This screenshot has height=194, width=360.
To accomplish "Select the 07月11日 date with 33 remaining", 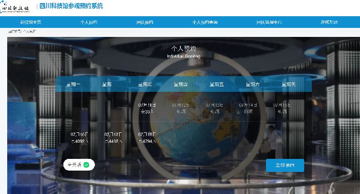I will (x=147, y=108).
